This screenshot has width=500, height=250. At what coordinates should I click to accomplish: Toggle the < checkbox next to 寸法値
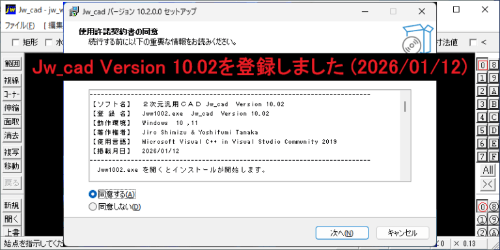(473, 42)
